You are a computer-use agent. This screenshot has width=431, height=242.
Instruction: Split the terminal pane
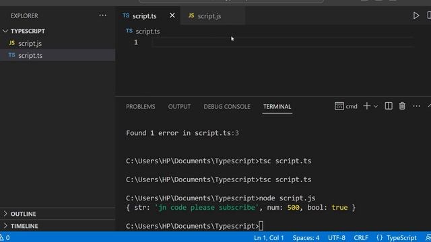(389, 106)
